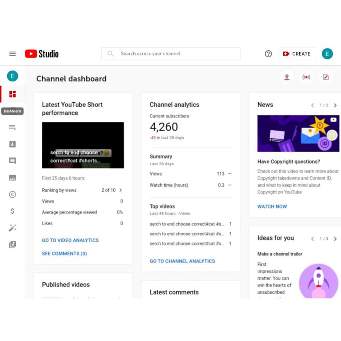Open the Help question mark icon

pos(268,54)
